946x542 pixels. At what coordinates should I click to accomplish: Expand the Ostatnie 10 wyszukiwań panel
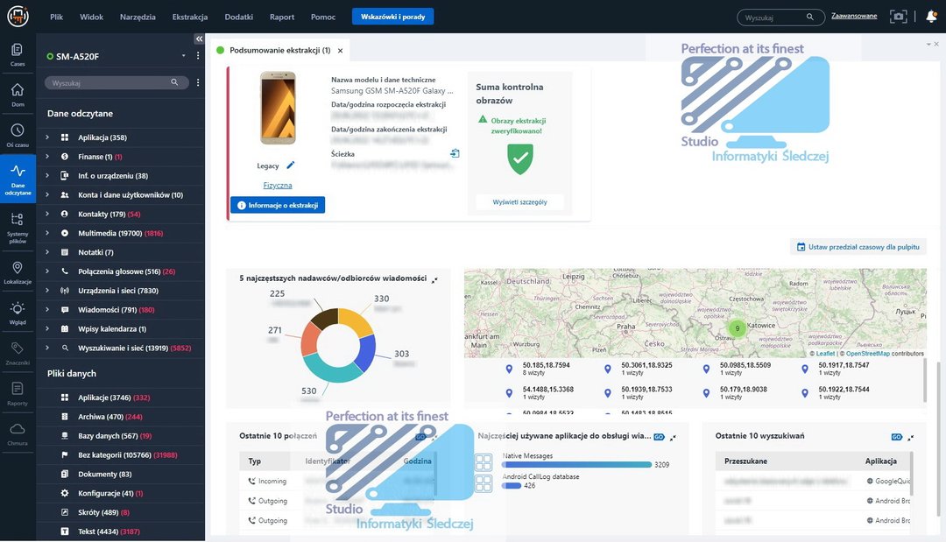tap(911, 437)
